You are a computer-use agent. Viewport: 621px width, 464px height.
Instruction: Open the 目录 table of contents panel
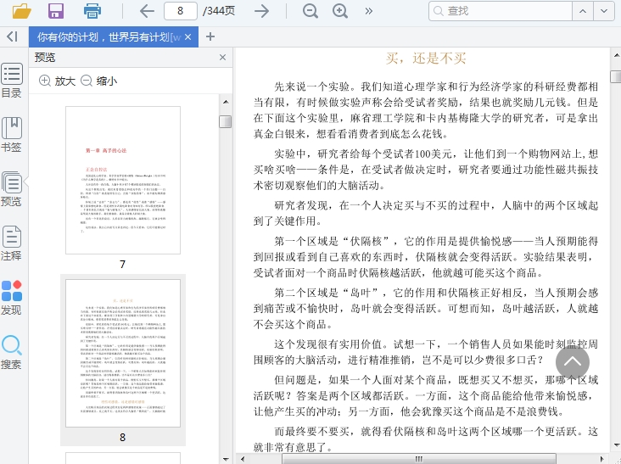(12, 81)
